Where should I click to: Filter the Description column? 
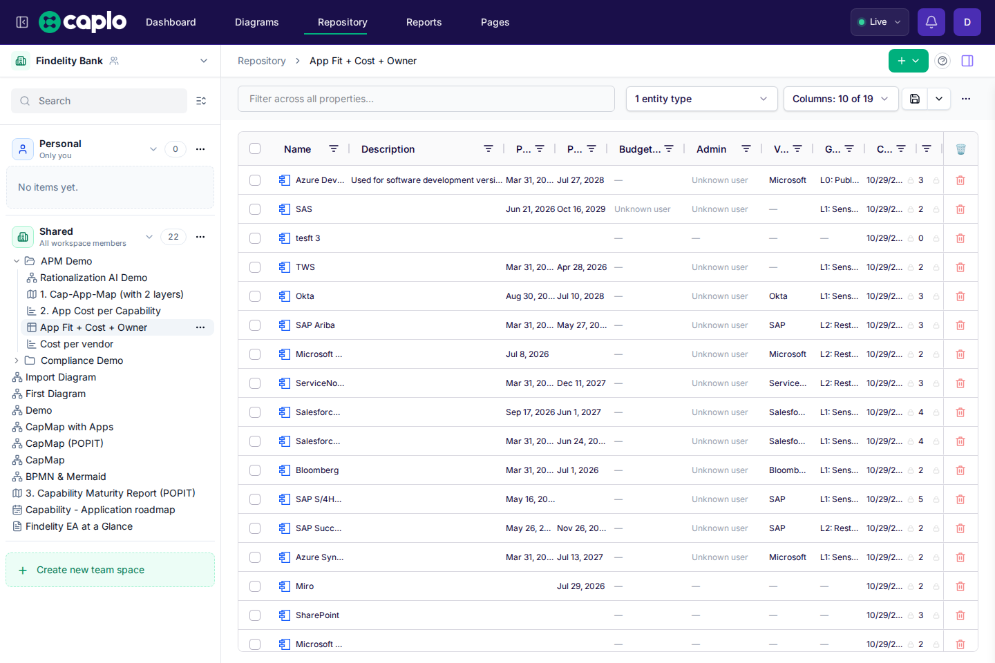(x=489, y=149)
